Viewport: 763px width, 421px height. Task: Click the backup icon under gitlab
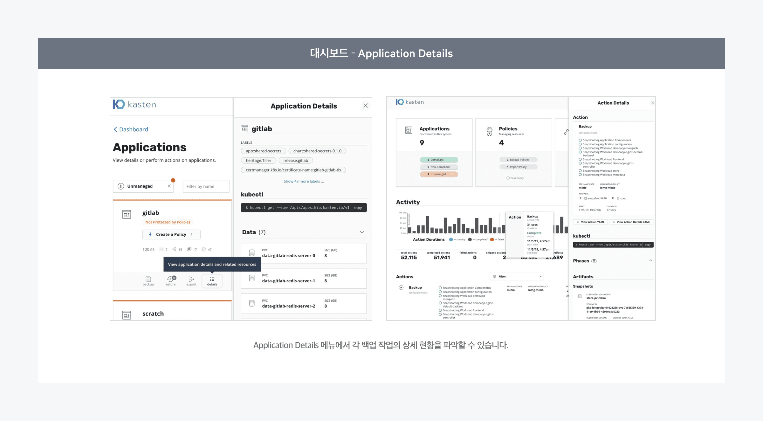pos(148,279)
